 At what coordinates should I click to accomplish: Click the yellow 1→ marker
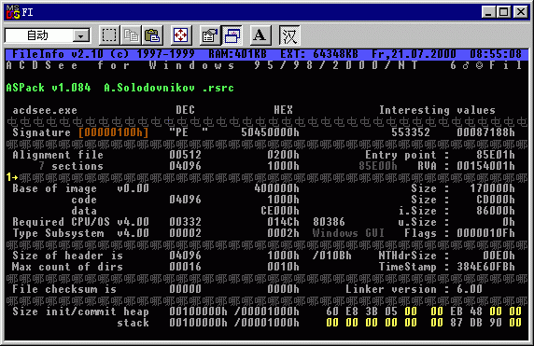(12, 177)
